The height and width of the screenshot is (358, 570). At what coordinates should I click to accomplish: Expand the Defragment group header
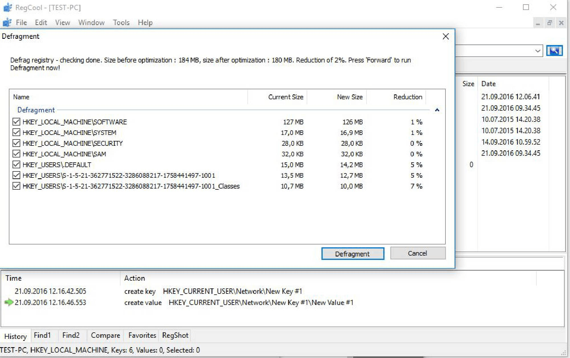36,110
